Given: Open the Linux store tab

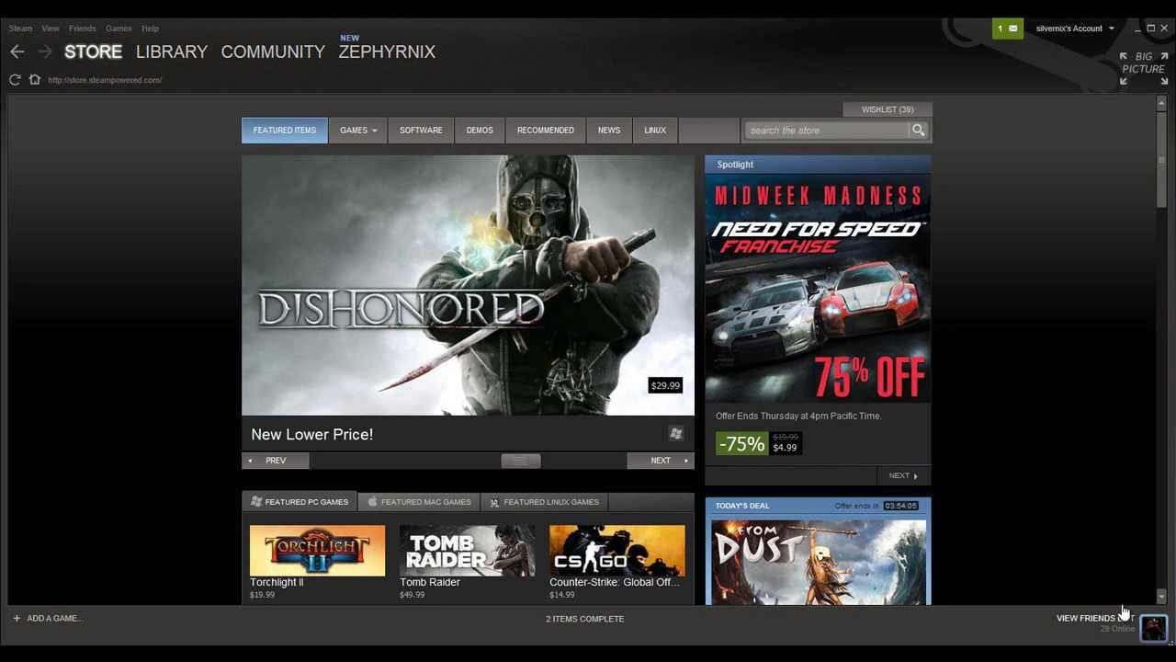Looking at the screenshot, I should [655, 131].
